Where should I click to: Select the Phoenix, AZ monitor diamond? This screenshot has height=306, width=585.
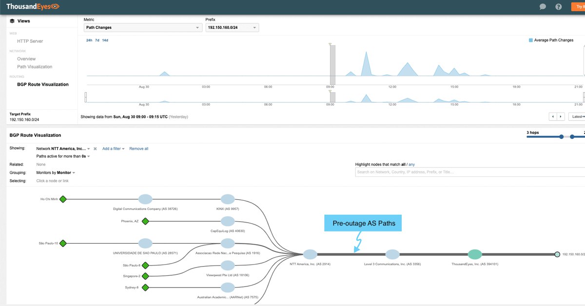145,221
